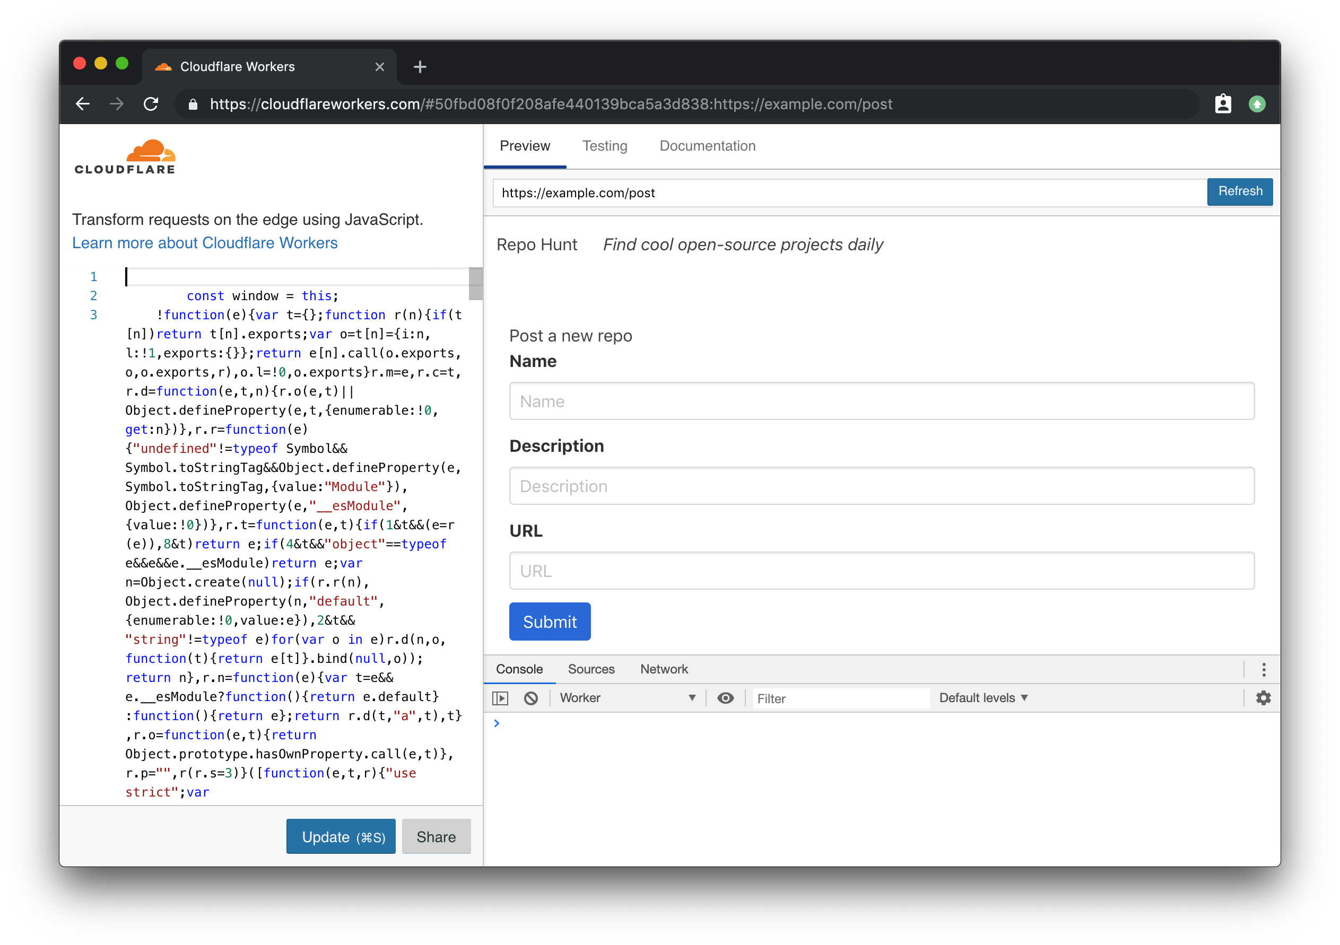Click the green update arrow icon
The height and width of the screenshot is (945, 1340).
1257,104
